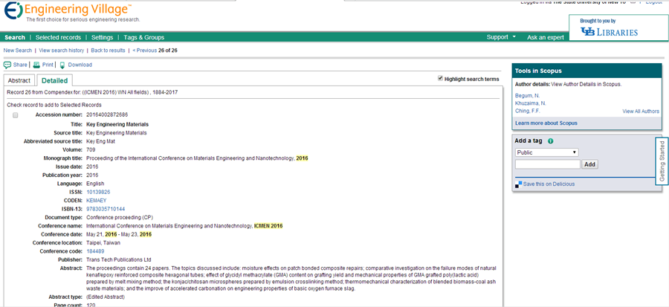669x307 pixels.
Task: Open View search history link
Action: (62, 51)
